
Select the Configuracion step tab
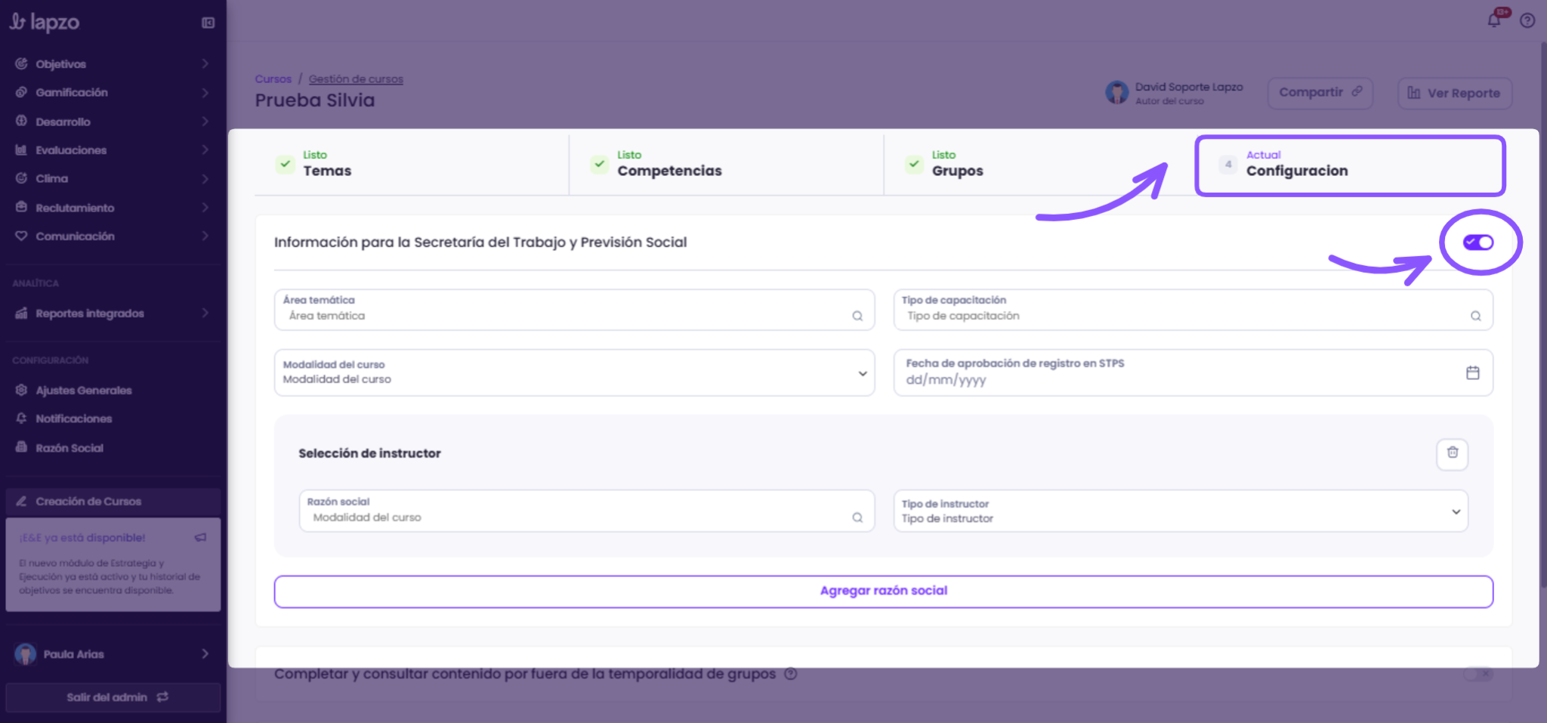click(x=1351, y=165)
